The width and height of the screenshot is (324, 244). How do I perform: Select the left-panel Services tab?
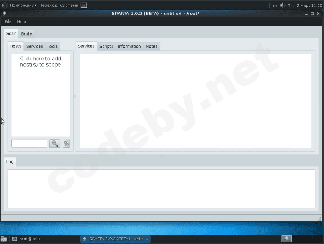(35, 46)
